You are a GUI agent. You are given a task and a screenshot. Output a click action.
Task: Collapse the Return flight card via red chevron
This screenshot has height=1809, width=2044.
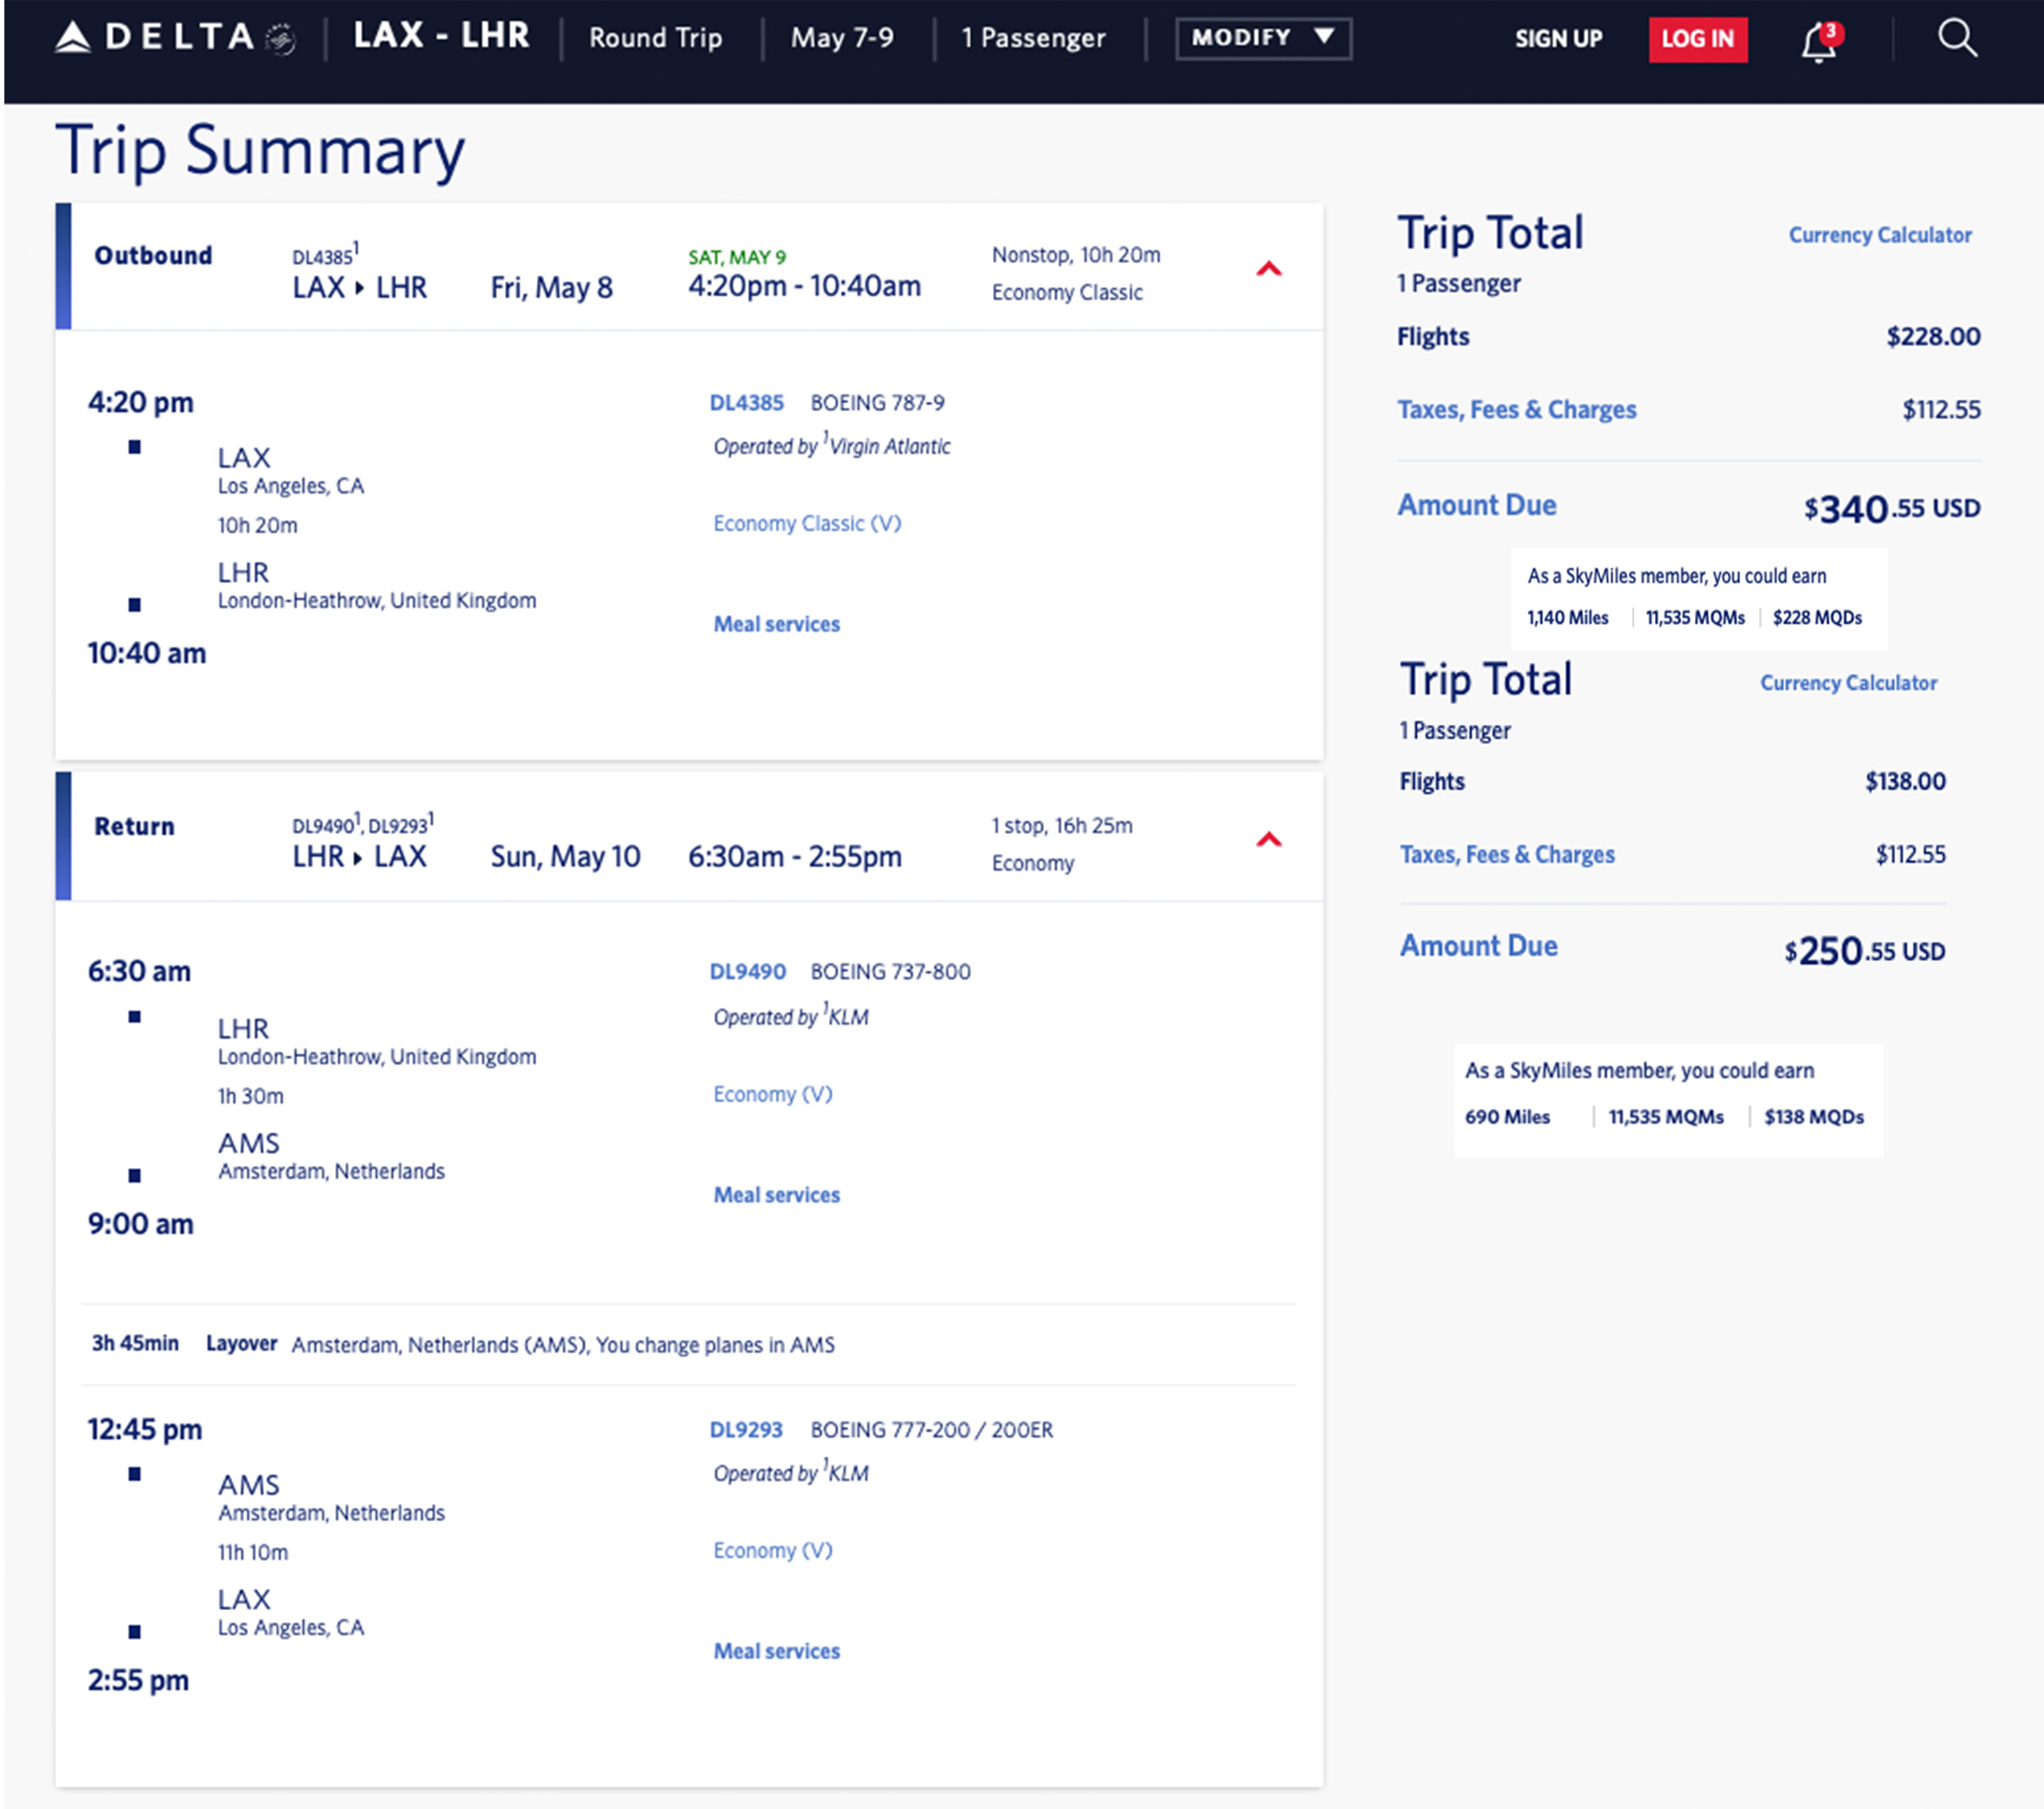pyautogui.click(x=1268, y=839)
